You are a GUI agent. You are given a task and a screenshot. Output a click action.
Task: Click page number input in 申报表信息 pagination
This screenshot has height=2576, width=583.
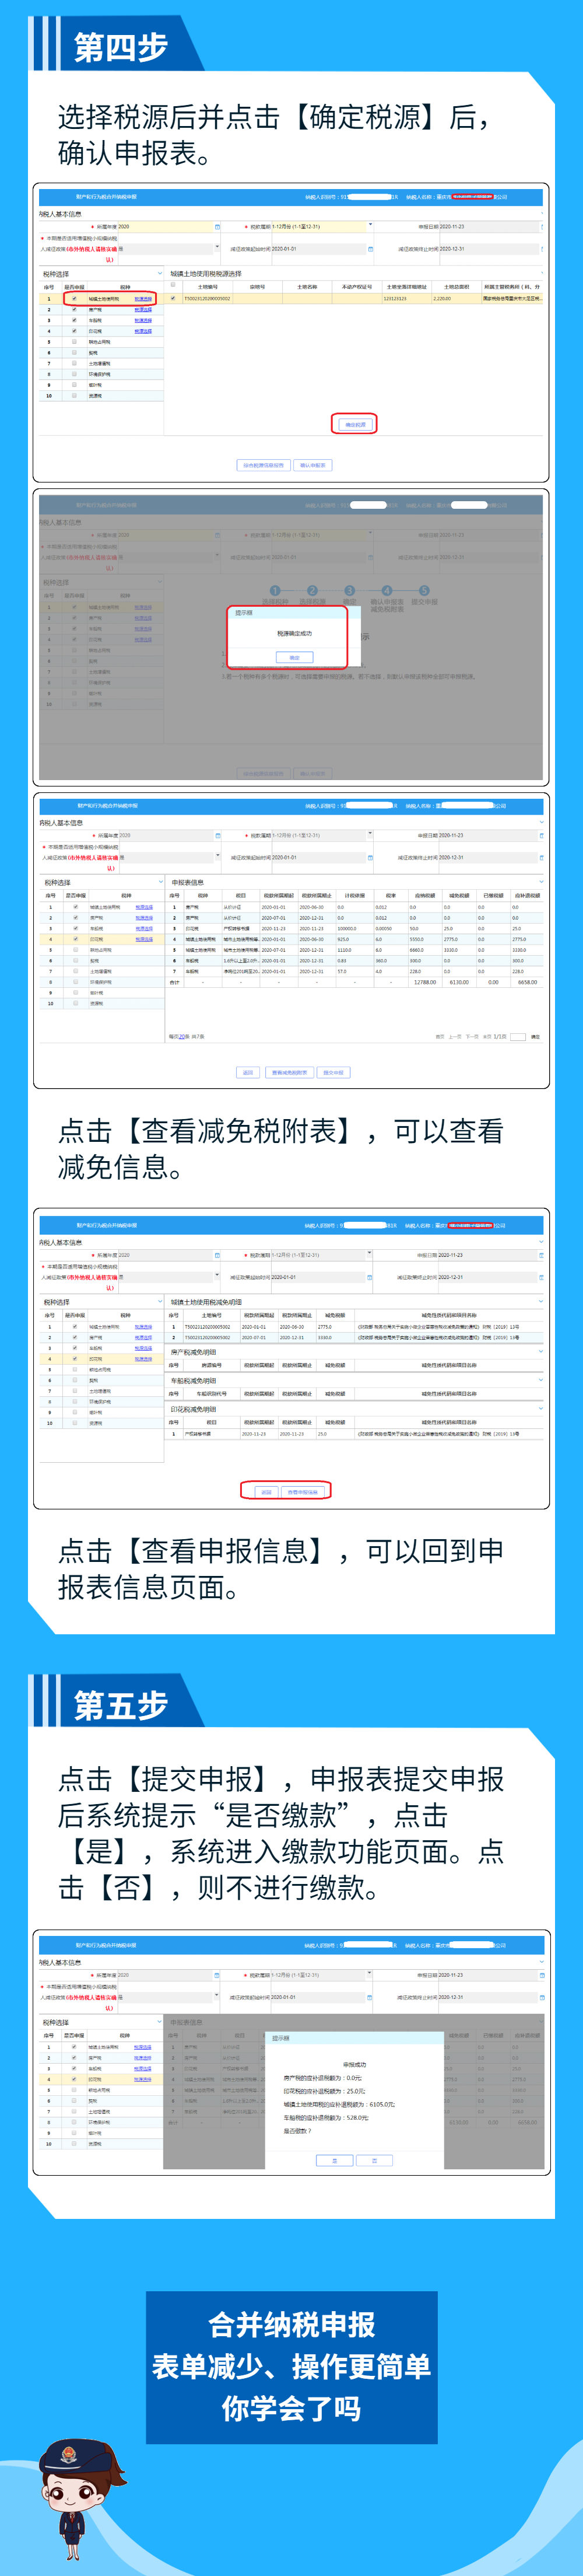click(517, 1036)
